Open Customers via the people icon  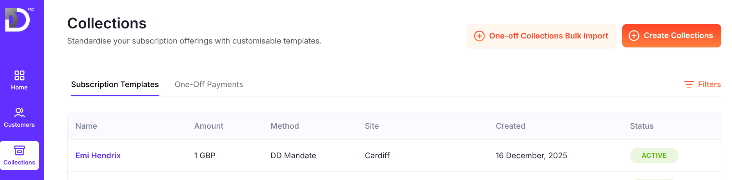tap(20, 113)
